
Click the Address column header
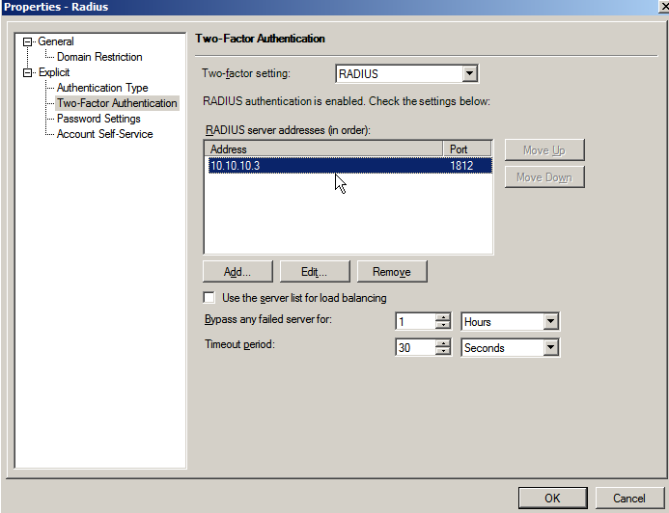(323, 149)
